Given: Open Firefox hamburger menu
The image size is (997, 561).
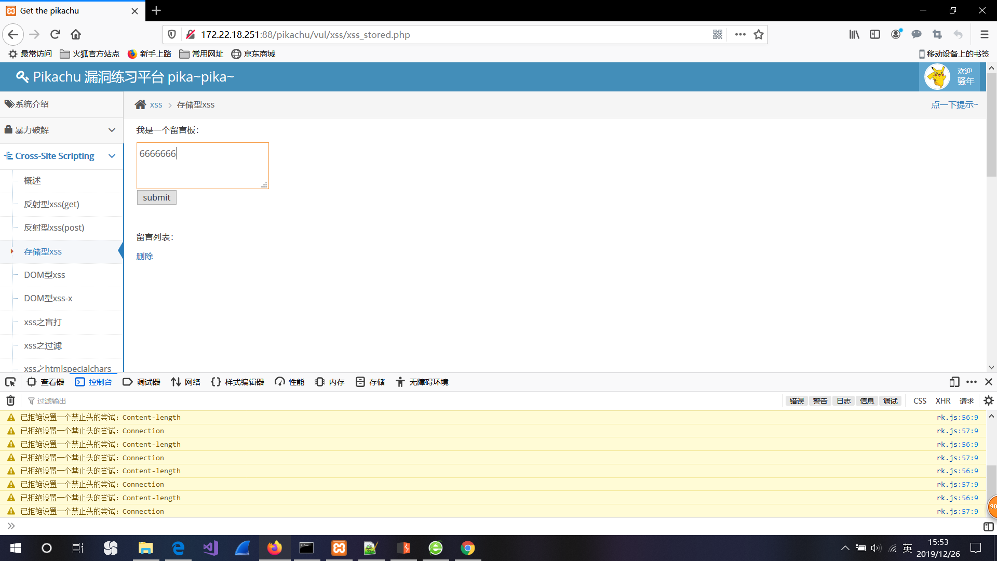Looking at the screenshot, I should [x=984, y=34].
